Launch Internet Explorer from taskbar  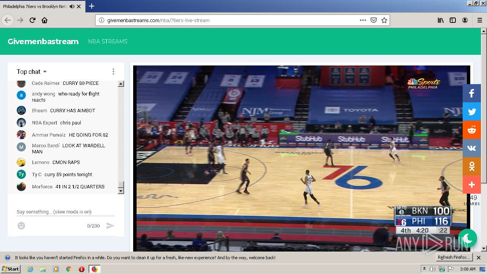30,269
